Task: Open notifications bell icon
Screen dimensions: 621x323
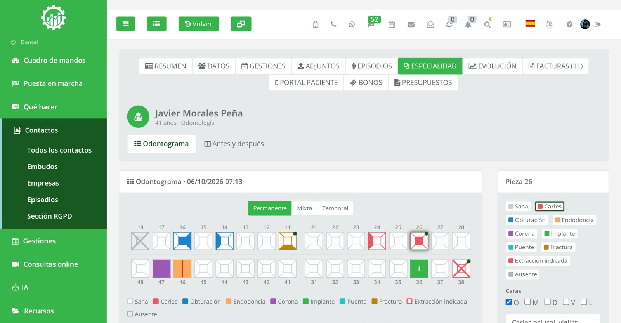Action: (x=468, y=24)
